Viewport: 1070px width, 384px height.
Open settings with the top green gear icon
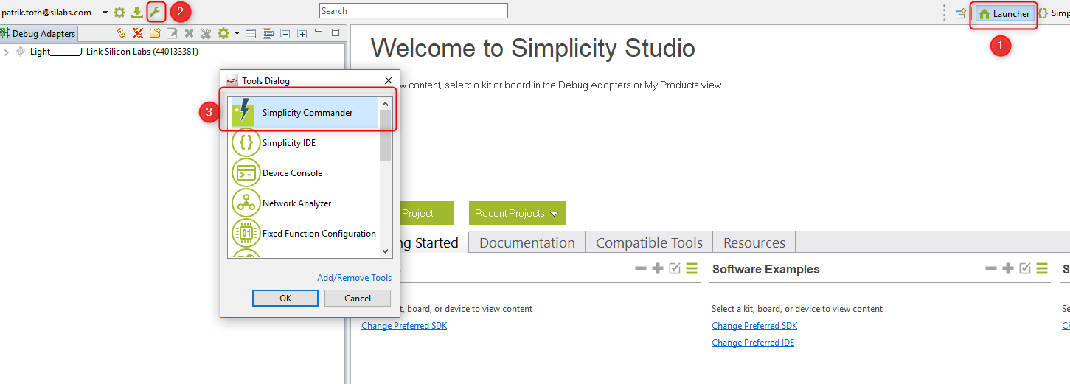point(119,12)
